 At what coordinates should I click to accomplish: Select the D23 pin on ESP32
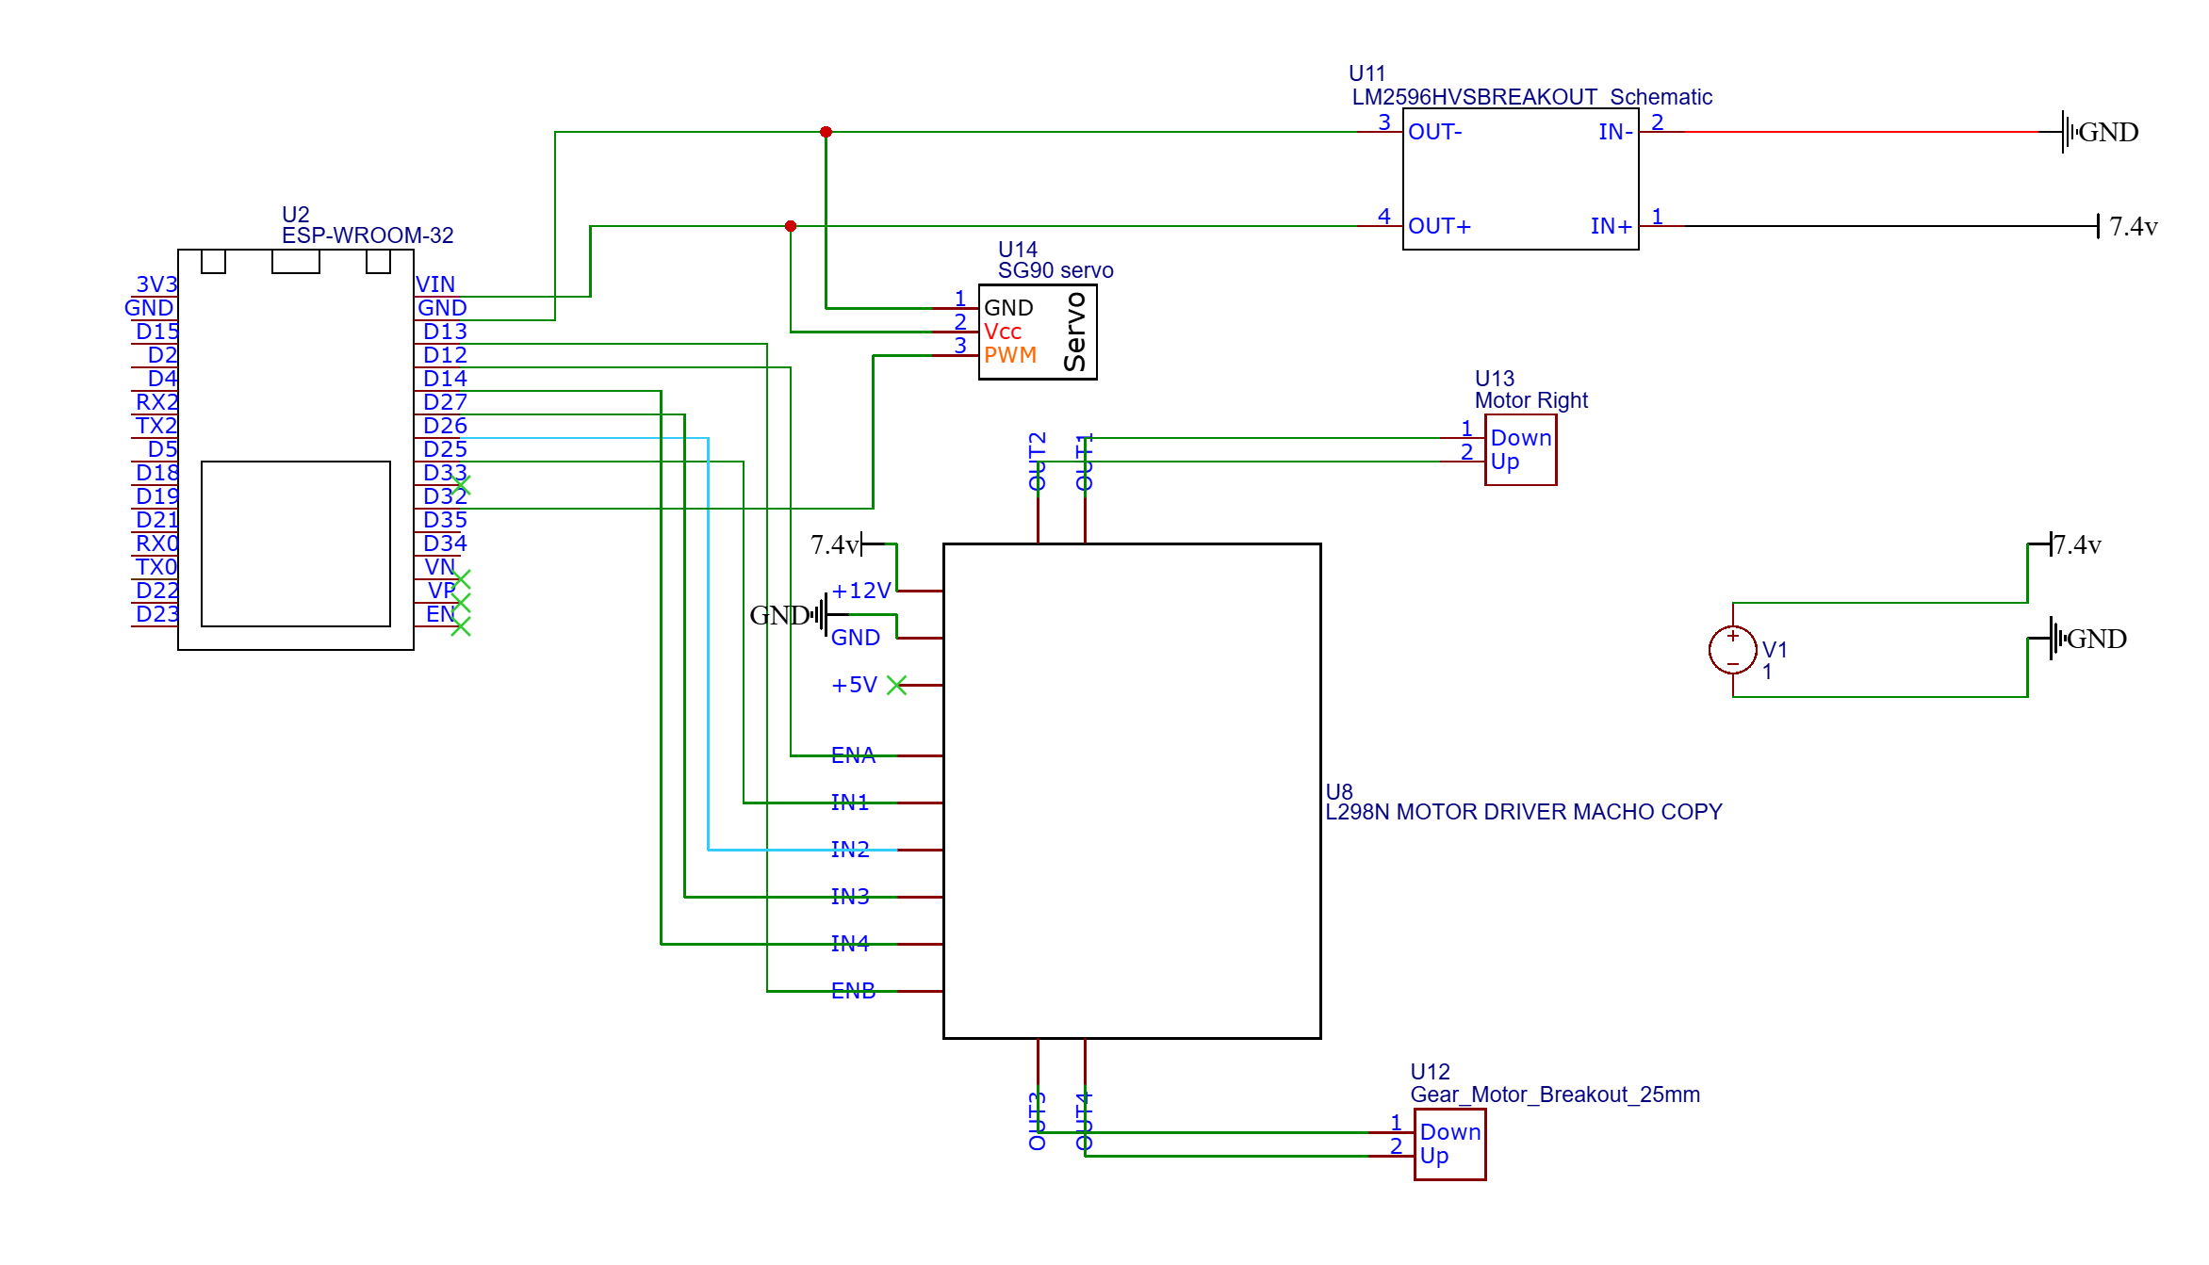(x=156, y=614)
